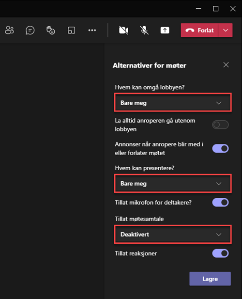Open the more actions ellipsis menu

click(92, 30)
